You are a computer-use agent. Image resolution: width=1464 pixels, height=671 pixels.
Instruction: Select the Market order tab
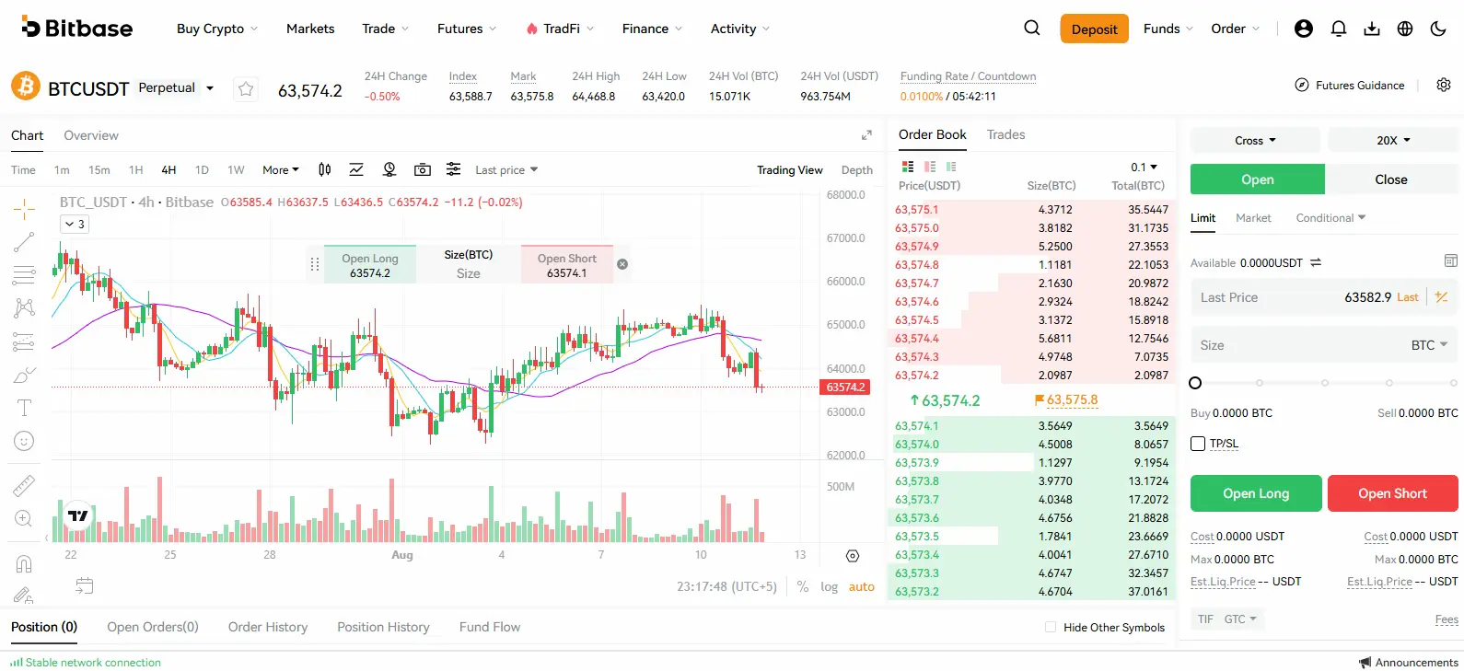1253,218
